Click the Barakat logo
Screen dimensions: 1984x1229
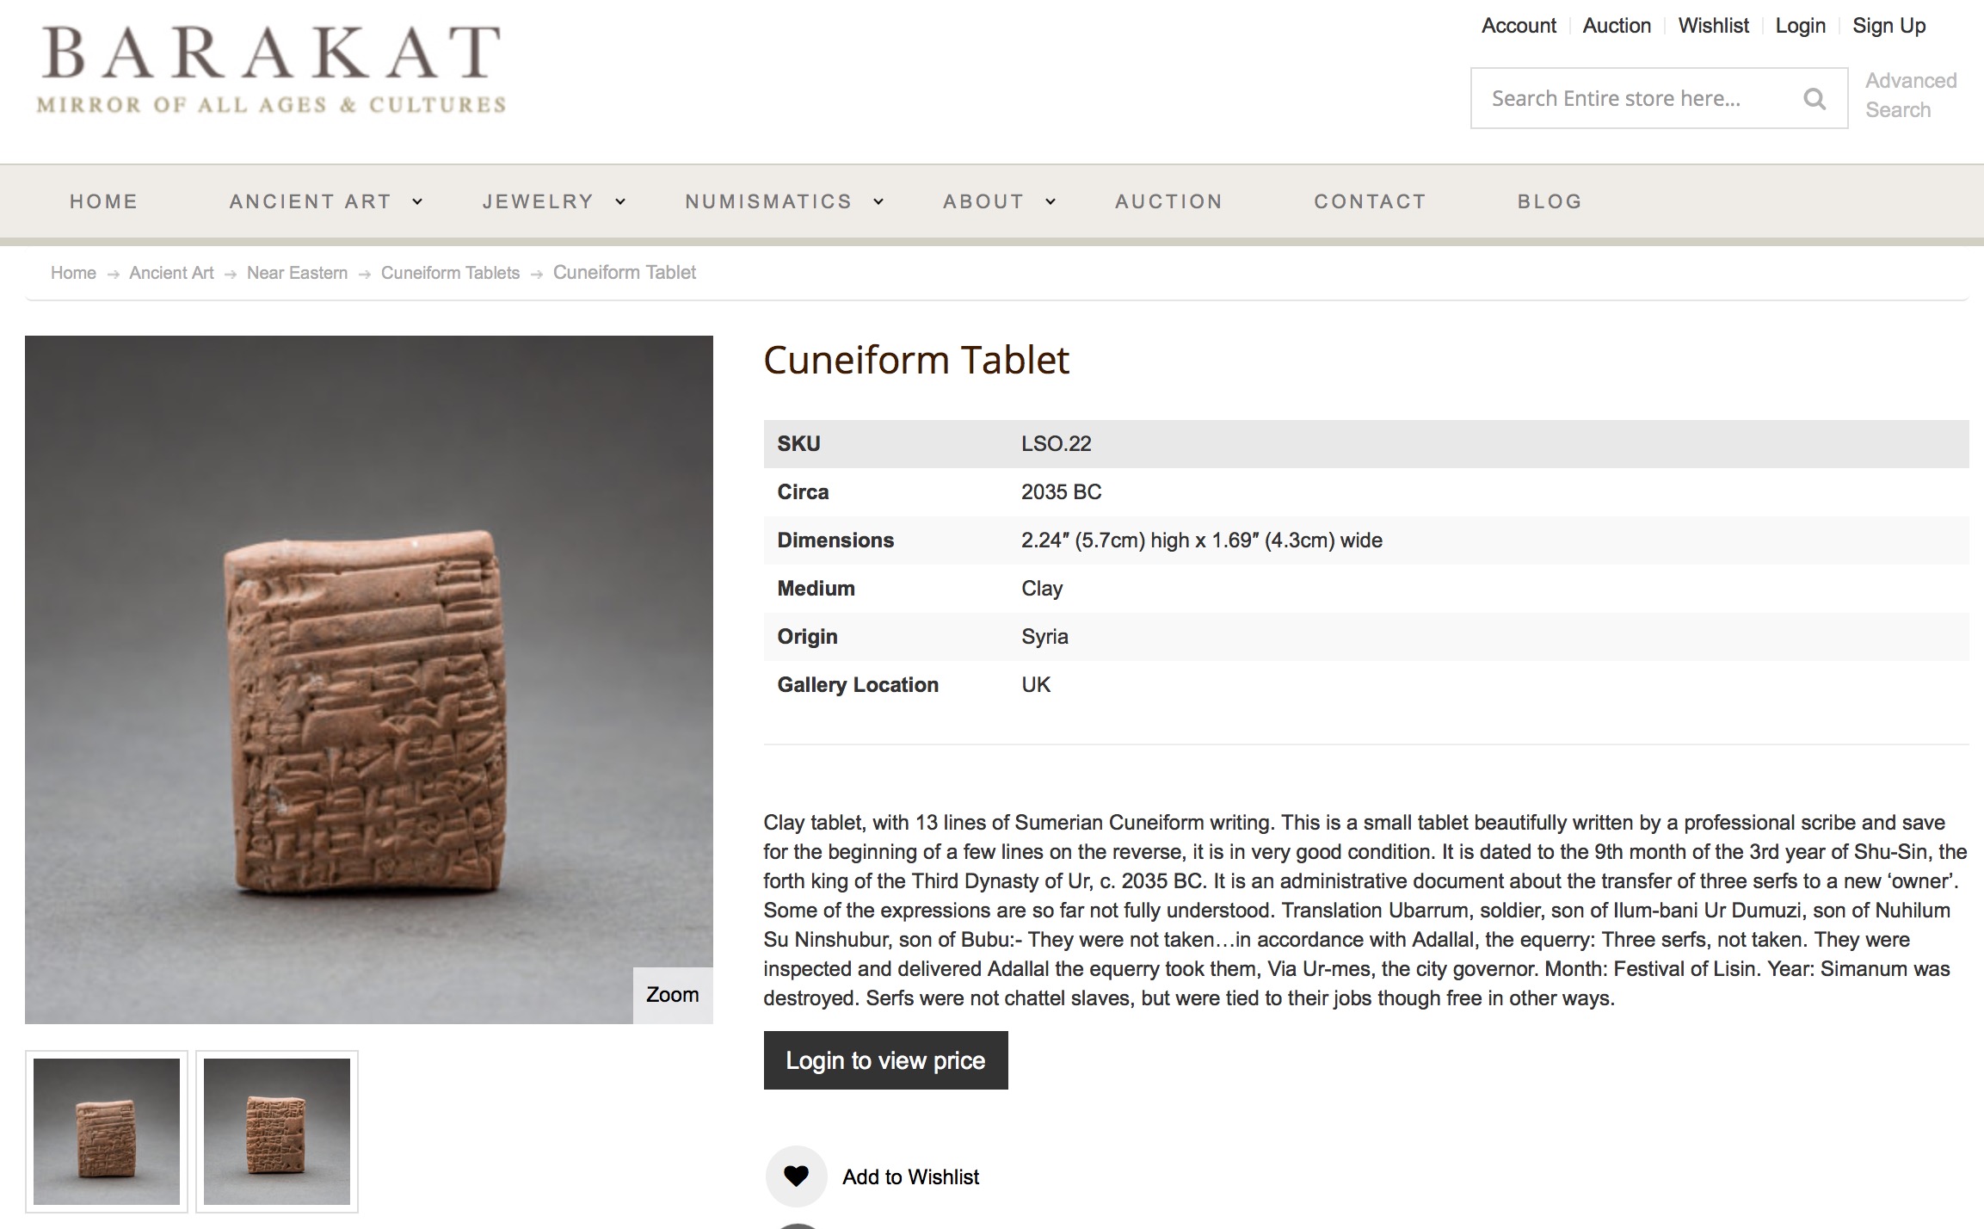tap(271, 71)
